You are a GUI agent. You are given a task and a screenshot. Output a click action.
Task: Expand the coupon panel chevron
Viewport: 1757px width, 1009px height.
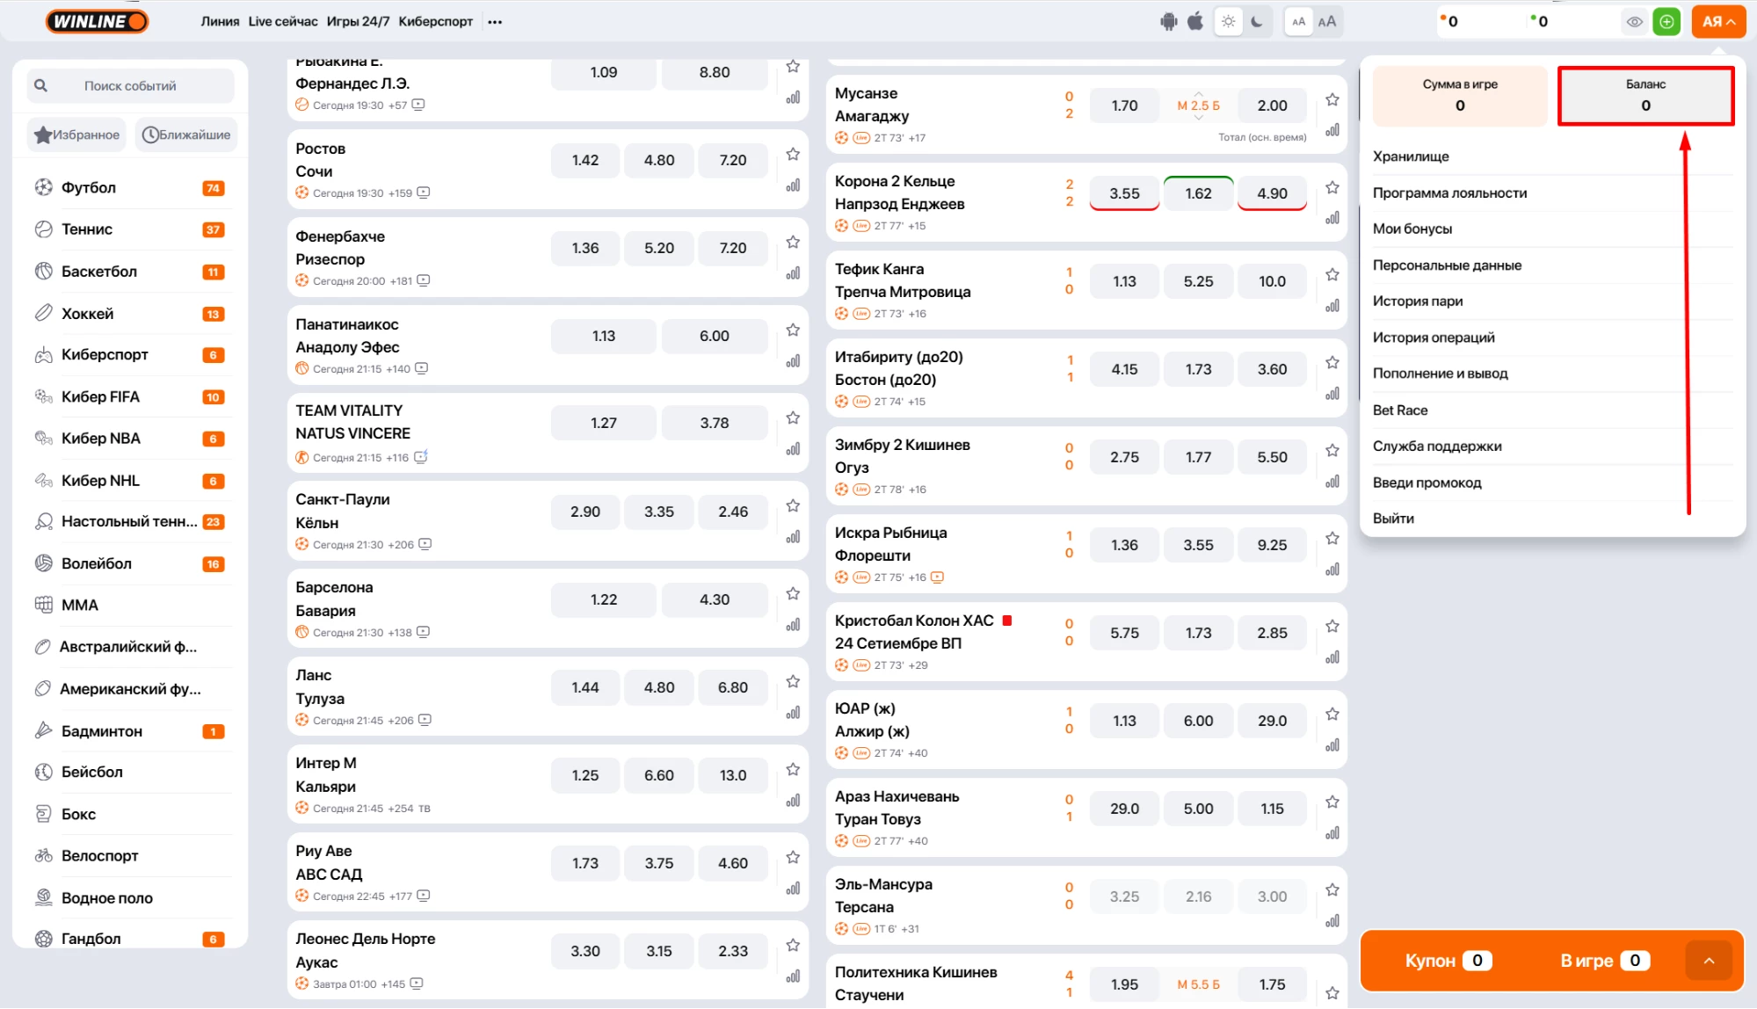click(1709, 961)
